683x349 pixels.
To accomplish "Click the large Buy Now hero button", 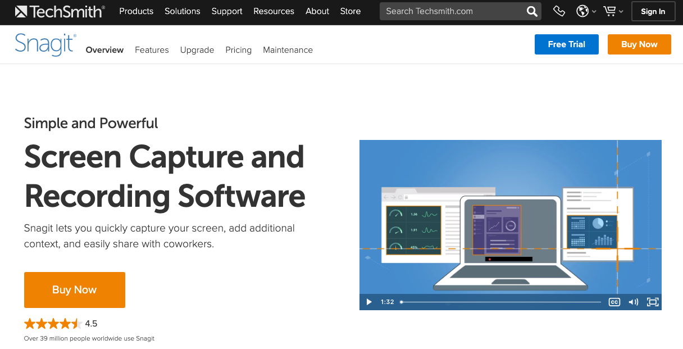I will pos(75,290).
